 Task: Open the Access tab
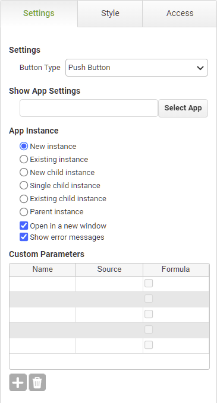(x=180, y=14)
